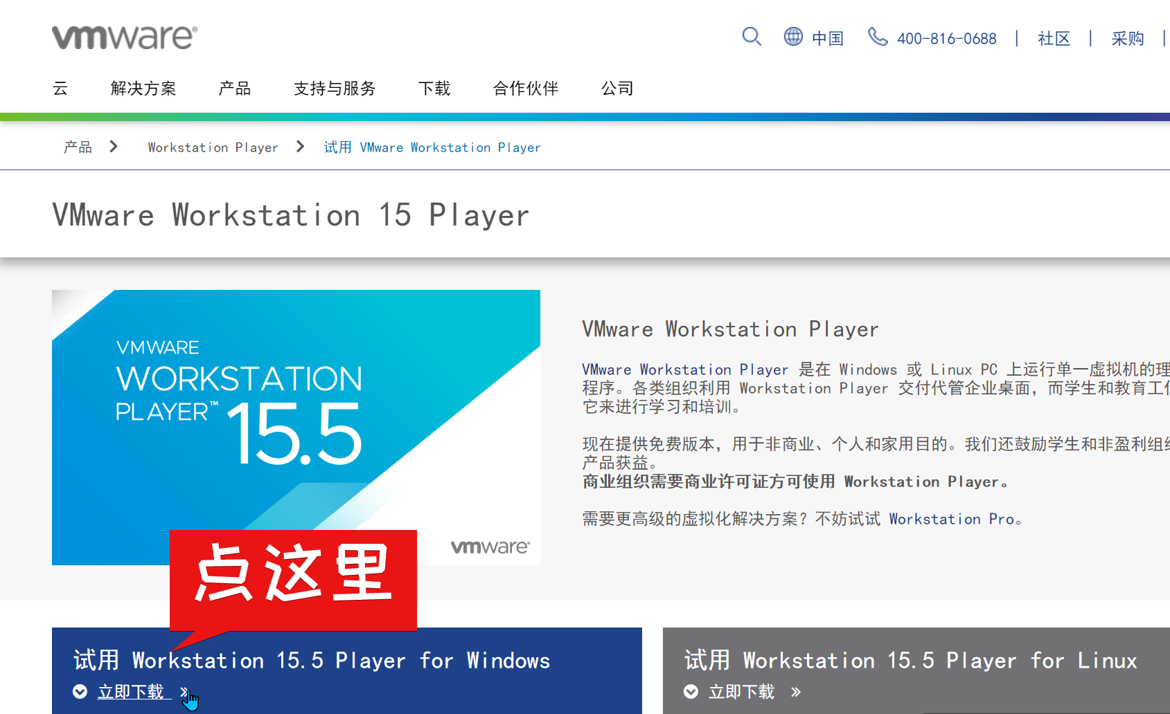Screen dimensions: 1170x714
Task: Click the phone number 400-816-0688
Action: click(x=947, y=39)
